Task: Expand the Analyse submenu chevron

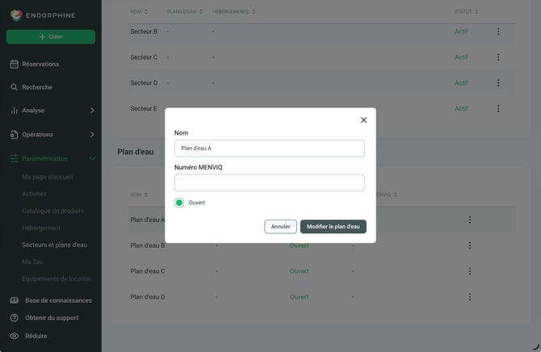Action: 92,111
